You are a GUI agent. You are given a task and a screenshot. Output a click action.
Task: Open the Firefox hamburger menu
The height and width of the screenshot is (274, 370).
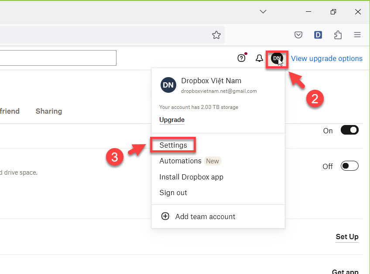(357, 35)
